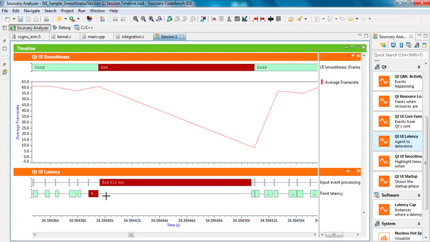The image size is (430, 242).
Task: Click the Qt UI Latency agent icon
Action: coord(384,141)
